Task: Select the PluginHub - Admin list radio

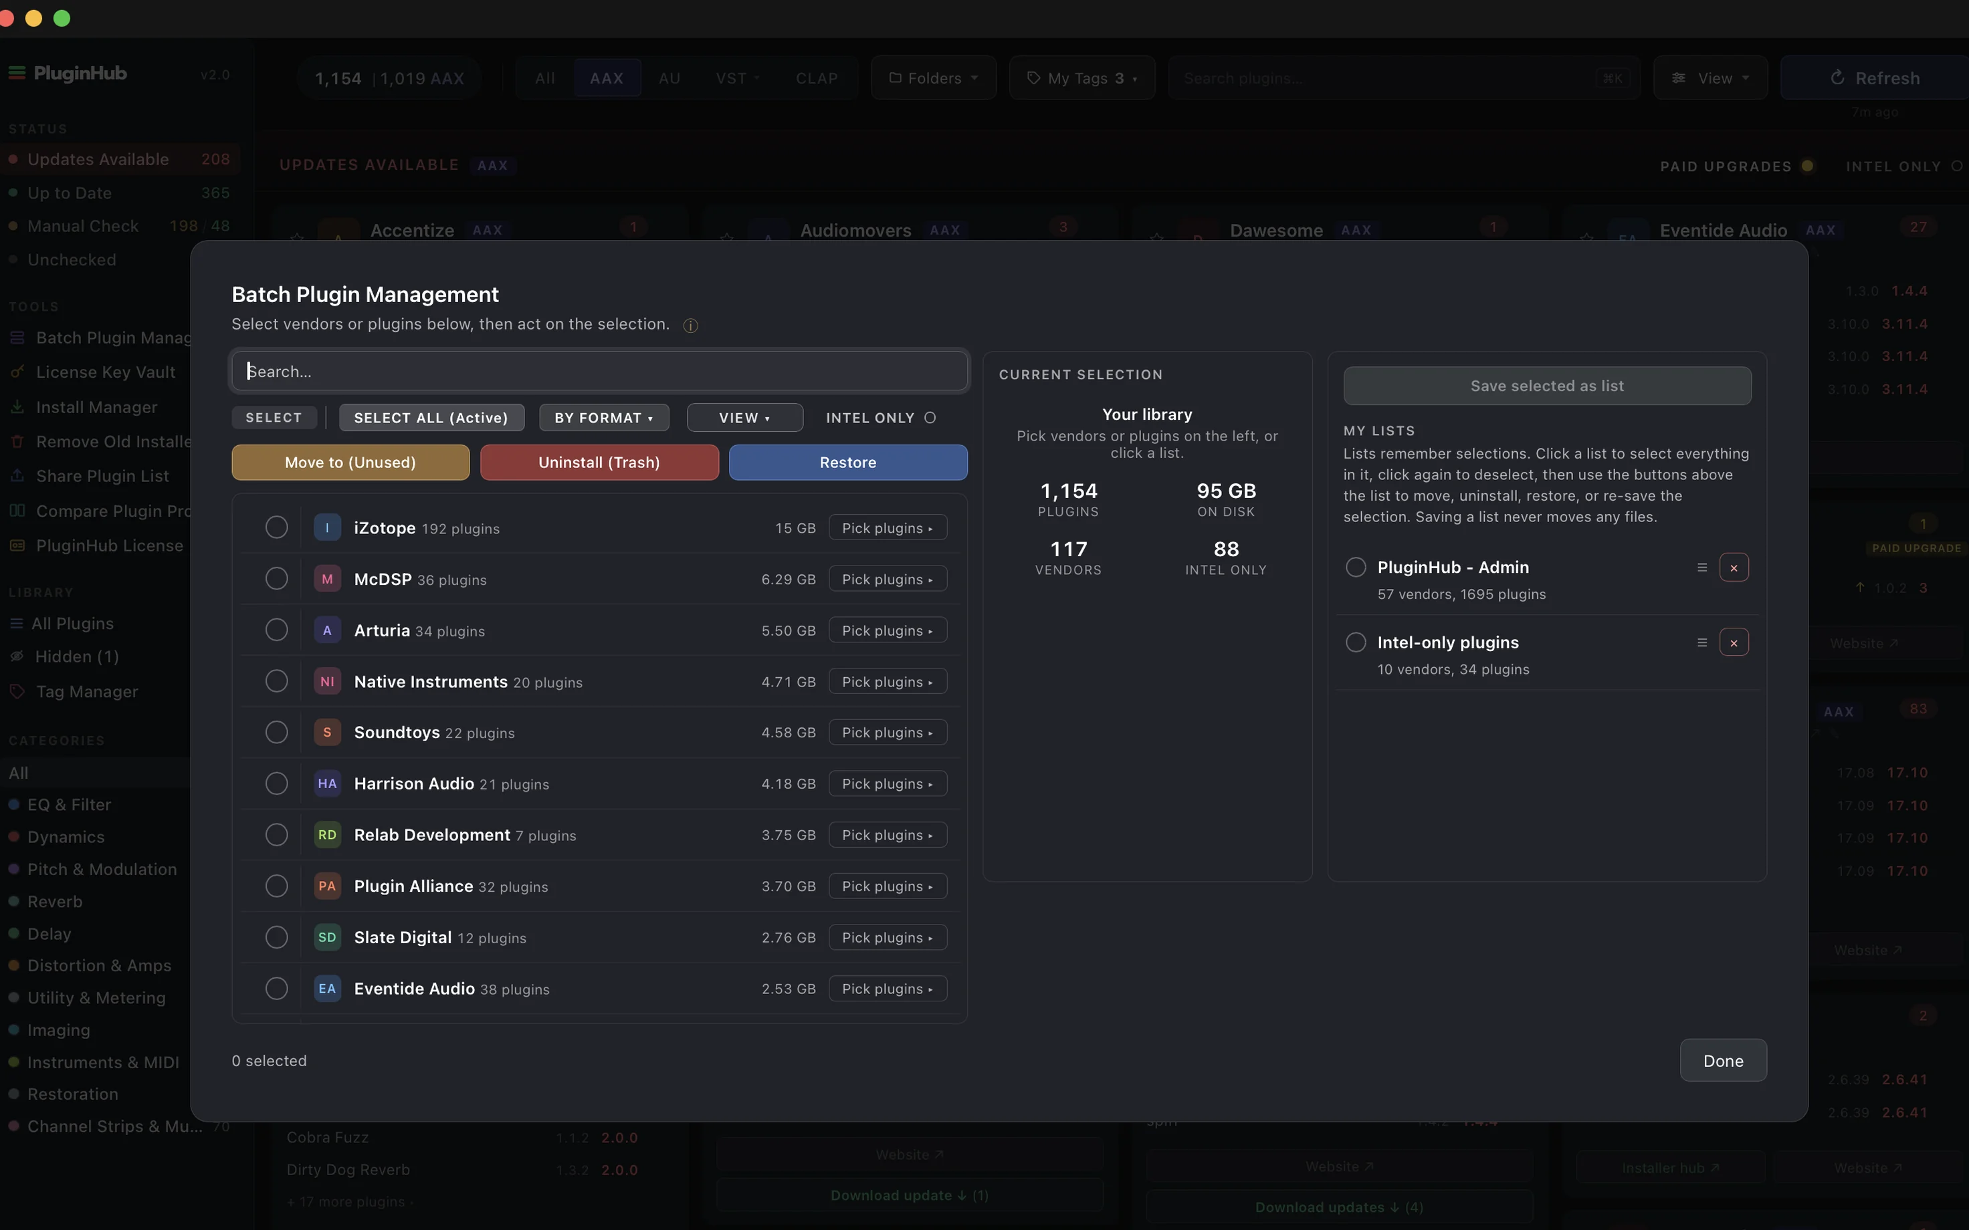Action: pos(1356,567)
